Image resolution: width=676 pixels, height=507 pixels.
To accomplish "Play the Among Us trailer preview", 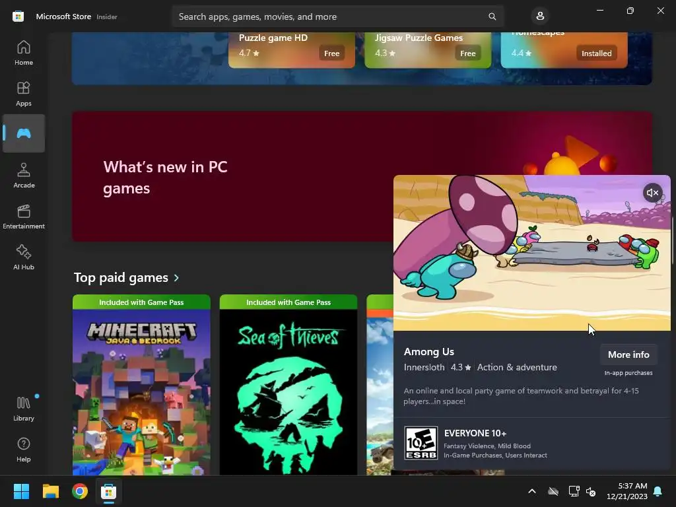I will click(532, 253).
